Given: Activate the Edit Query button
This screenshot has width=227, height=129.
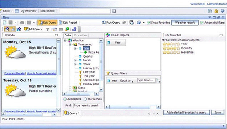Looking at the screenshot, I should (47, 23).
